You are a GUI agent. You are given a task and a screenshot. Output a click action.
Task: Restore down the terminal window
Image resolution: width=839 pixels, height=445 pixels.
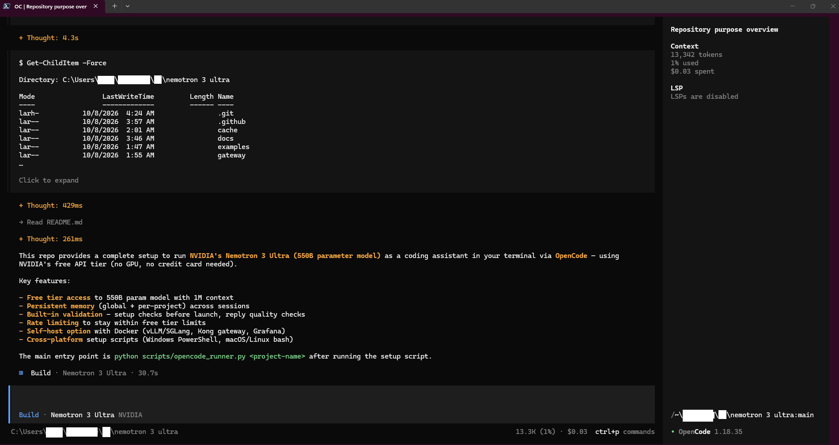[x=813, y=6]
